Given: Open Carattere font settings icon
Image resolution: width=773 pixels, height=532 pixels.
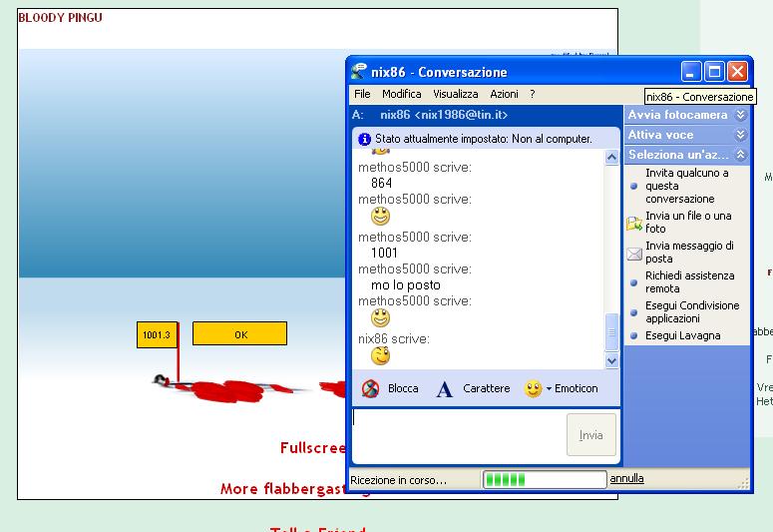Looking at the screenshot, I should 444,389.
